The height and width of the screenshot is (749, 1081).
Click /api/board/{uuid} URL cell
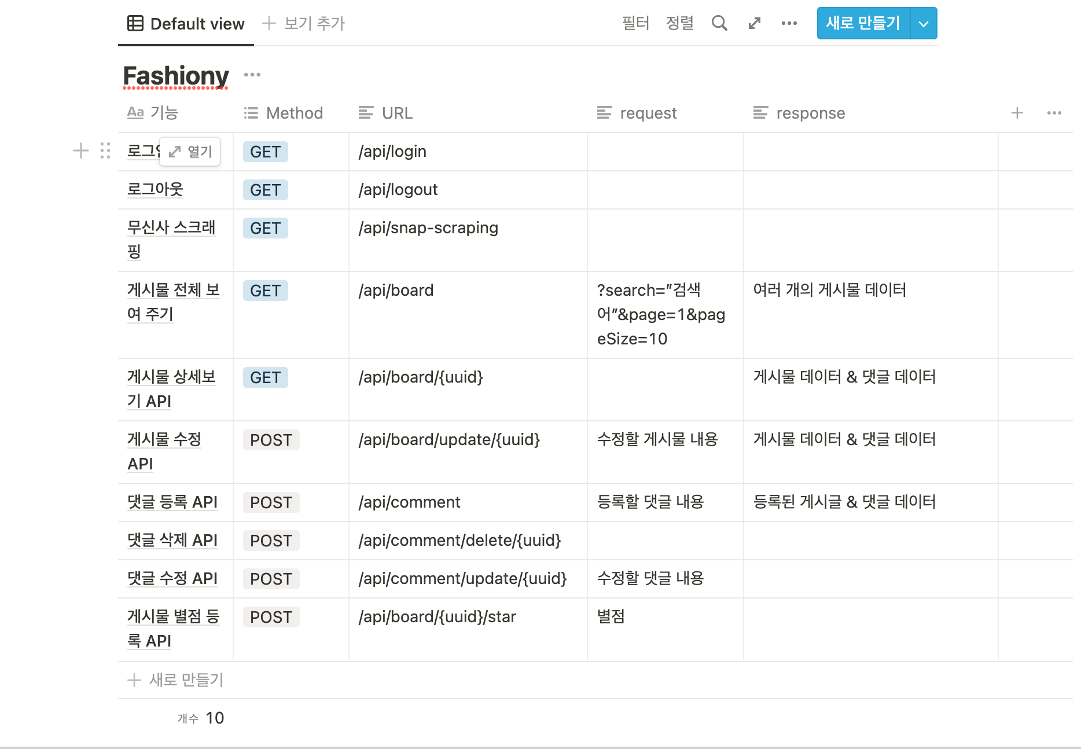[468, 390]
